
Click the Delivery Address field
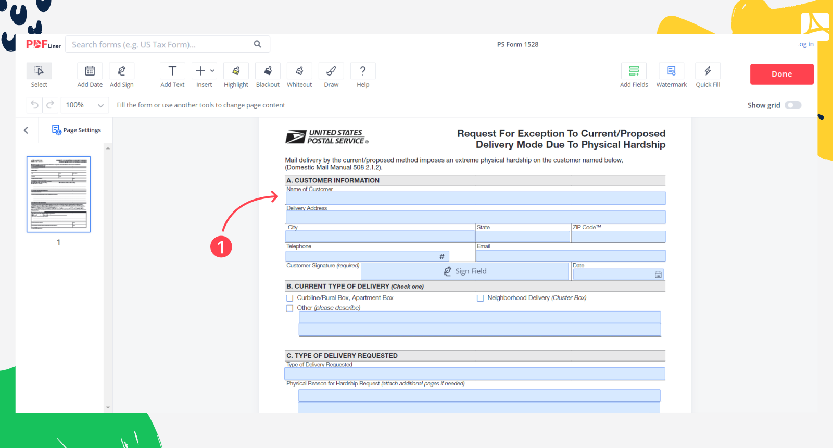(475, 217)
